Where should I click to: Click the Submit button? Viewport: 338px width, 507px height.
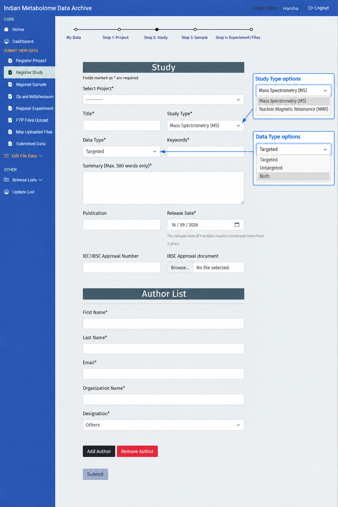(x=95, y=474)
